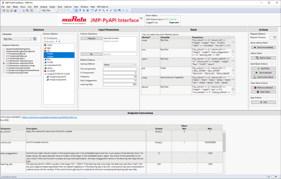The image size is (281, 179).
Task: Click the By column button
Action: pyautogui.click(x=91, y=54)
